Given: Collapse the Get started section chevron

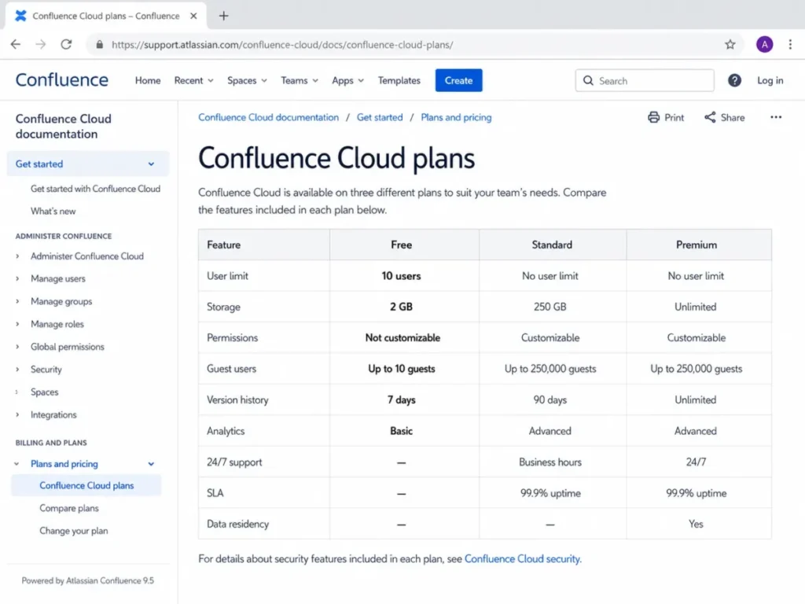Looking at the screenshot, I should click(151, 164).
